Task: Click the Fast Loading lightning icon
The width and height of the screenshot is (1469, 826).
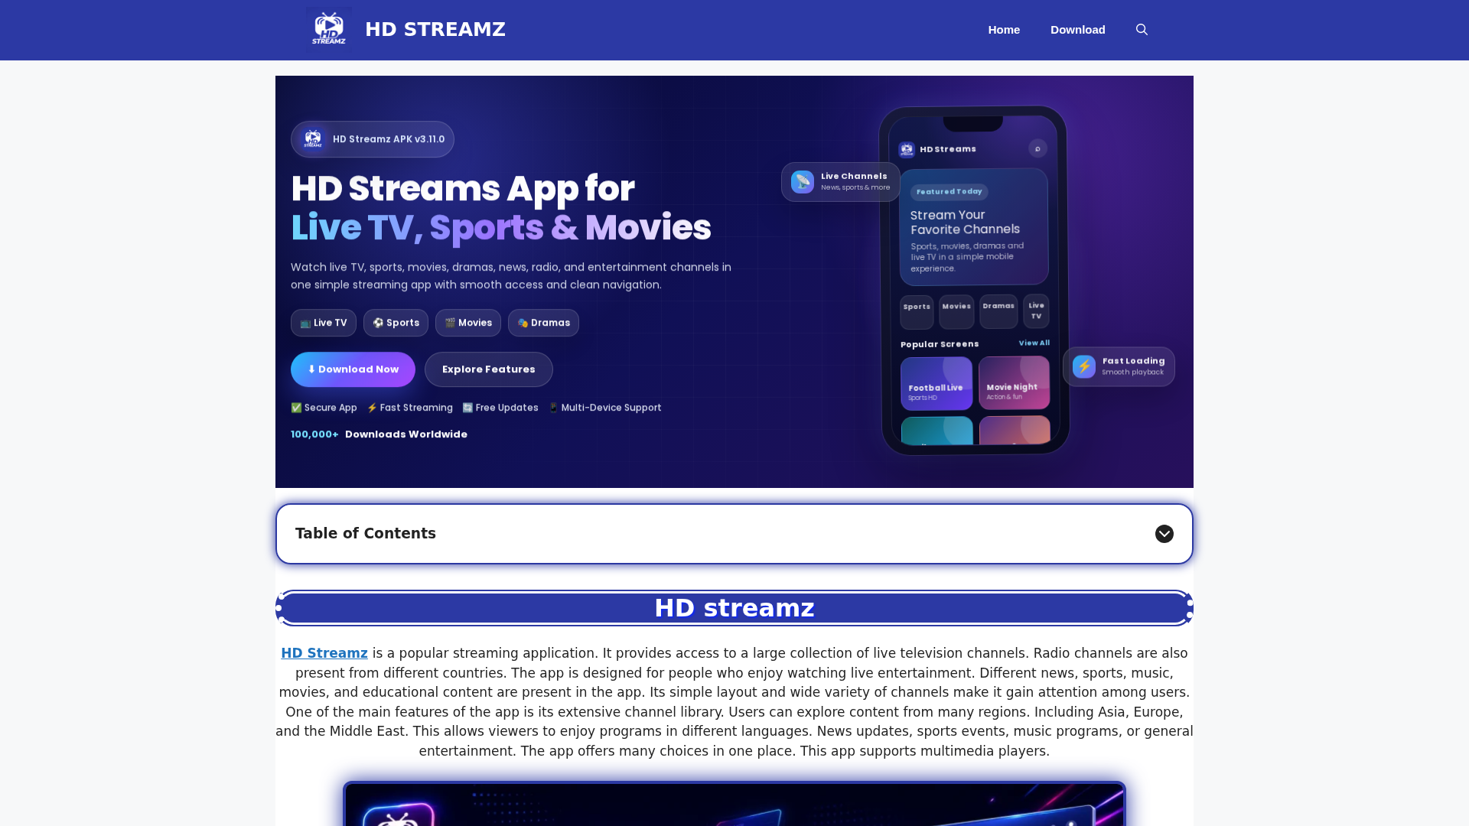Action: click(1083, 367)
